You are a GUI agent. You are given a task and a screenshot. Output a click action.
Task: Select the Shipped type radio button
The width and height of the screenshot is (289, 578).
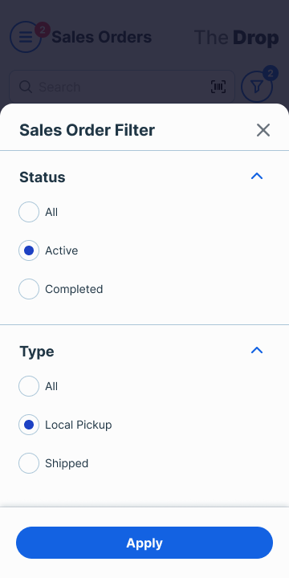click(29, 463)
